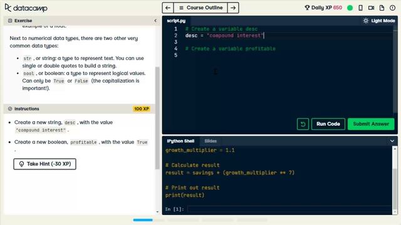Click the Daily XP 650 value
The height and width of the screenshot is (225, 401).
coord(338,7)
